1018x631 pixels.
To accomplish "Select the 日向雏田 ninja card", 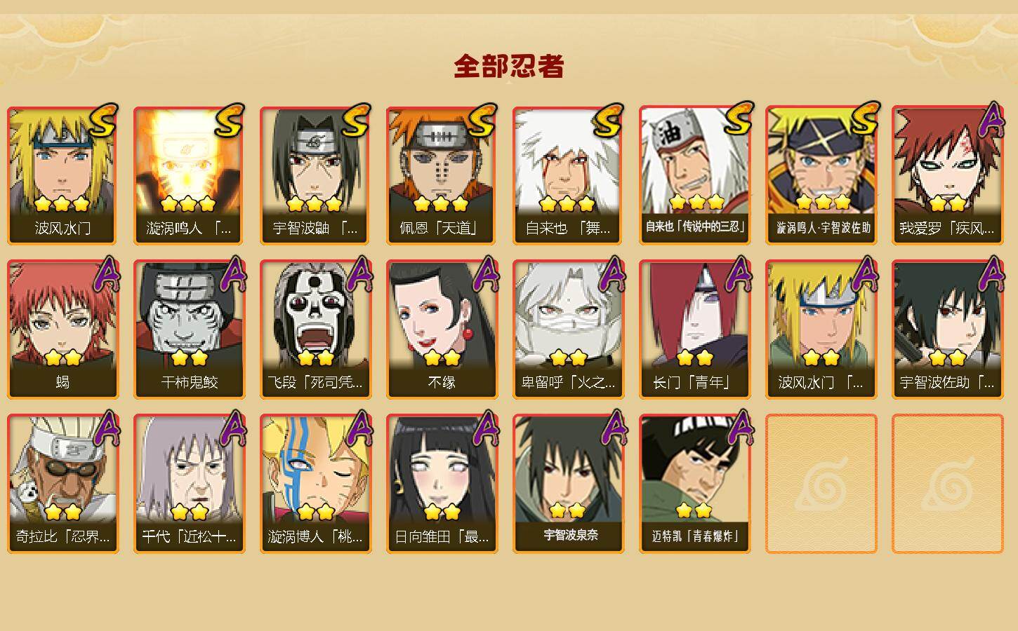I will 442,484.
